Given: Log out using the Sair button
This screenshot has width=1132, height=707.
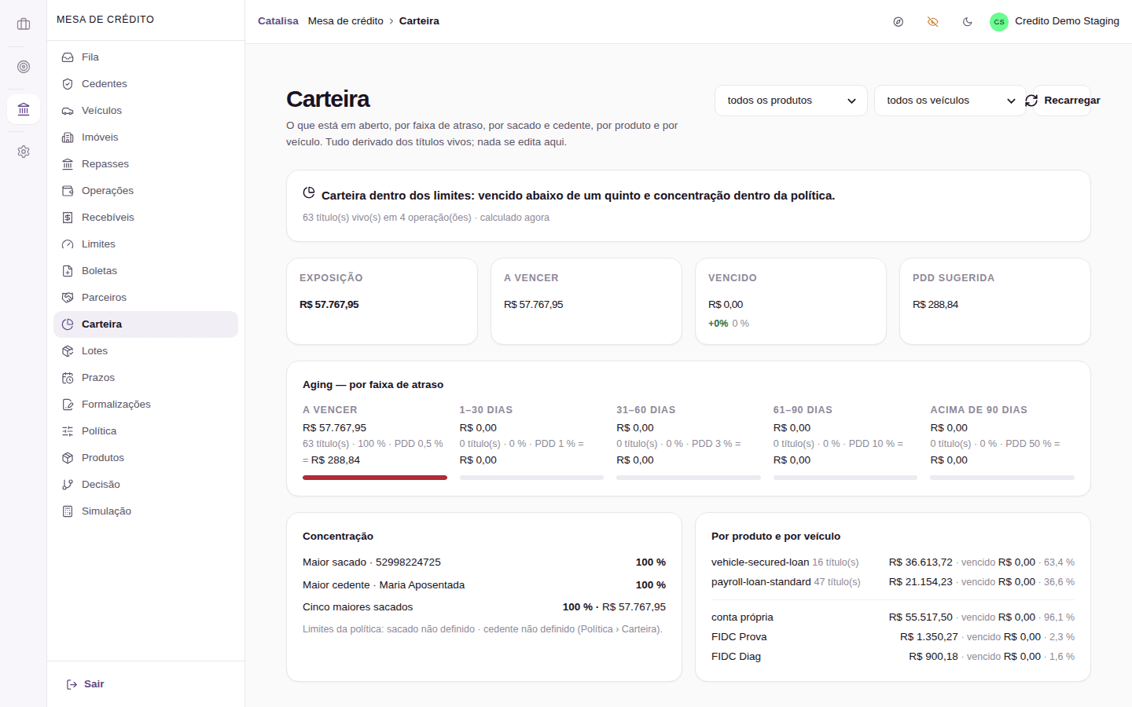Looking at the screenshot, I should [x=85, y=684].
